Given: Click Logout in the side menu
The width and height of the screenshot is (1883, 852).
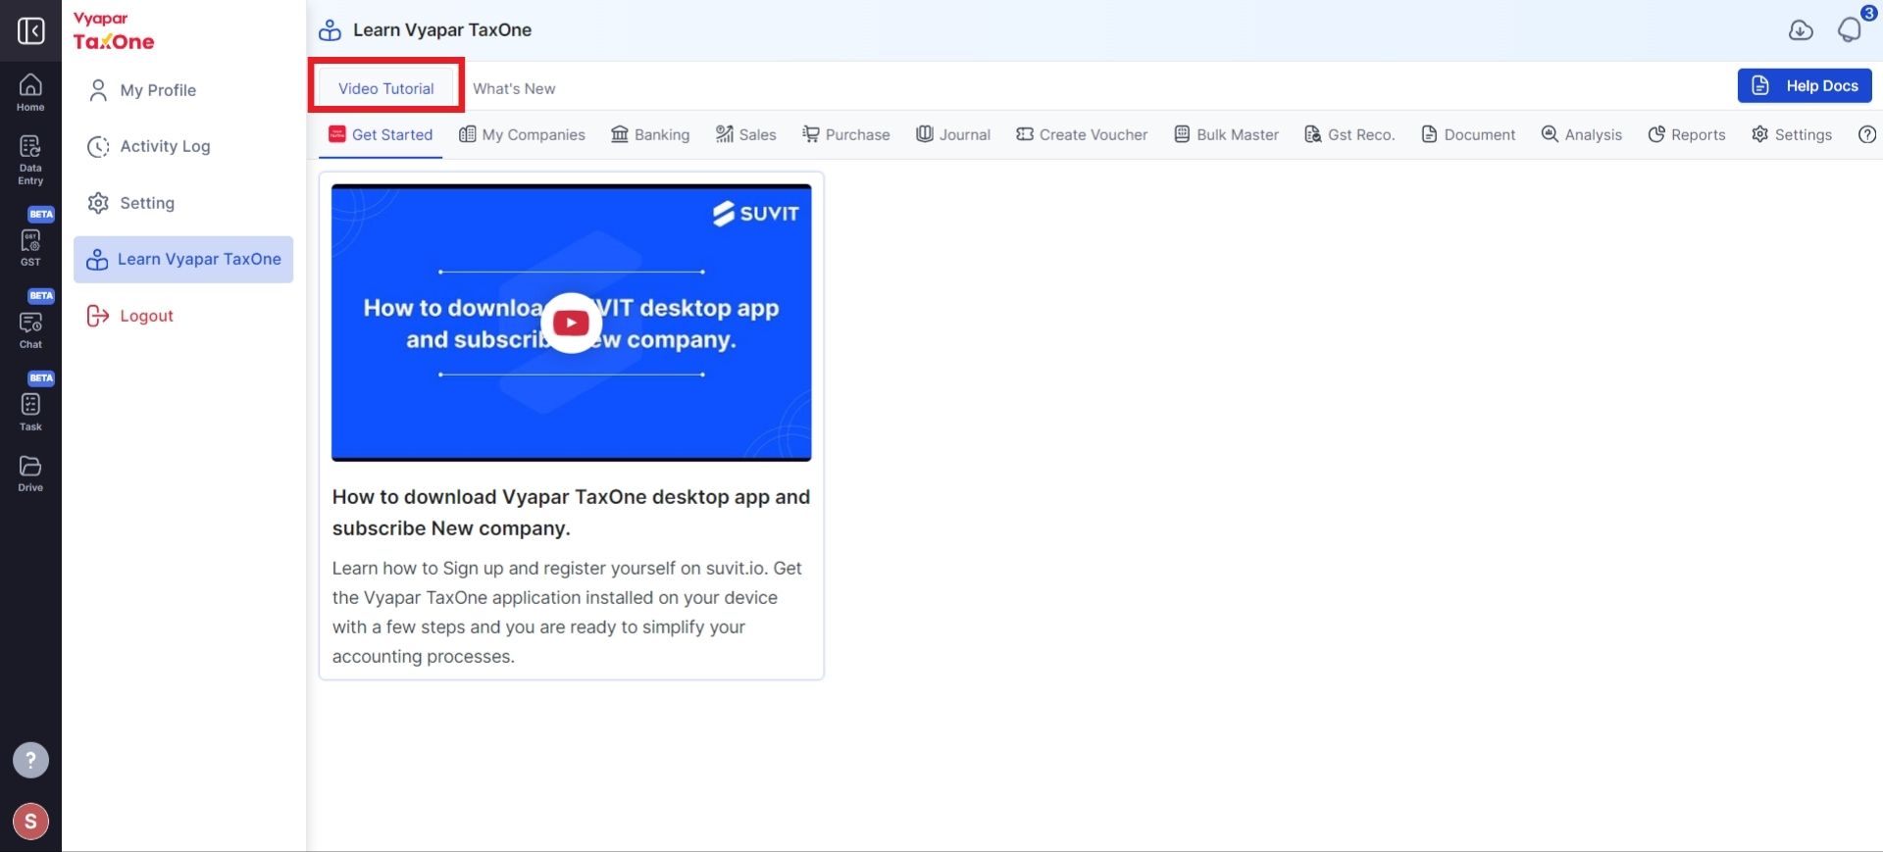Looking at the screenshot, I should click(182, 316).
